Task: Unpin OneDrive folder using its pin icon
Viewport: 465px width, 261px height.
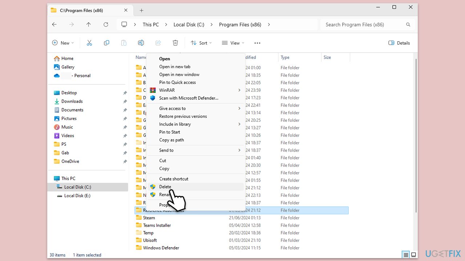Action: click(x=125, y=161)
